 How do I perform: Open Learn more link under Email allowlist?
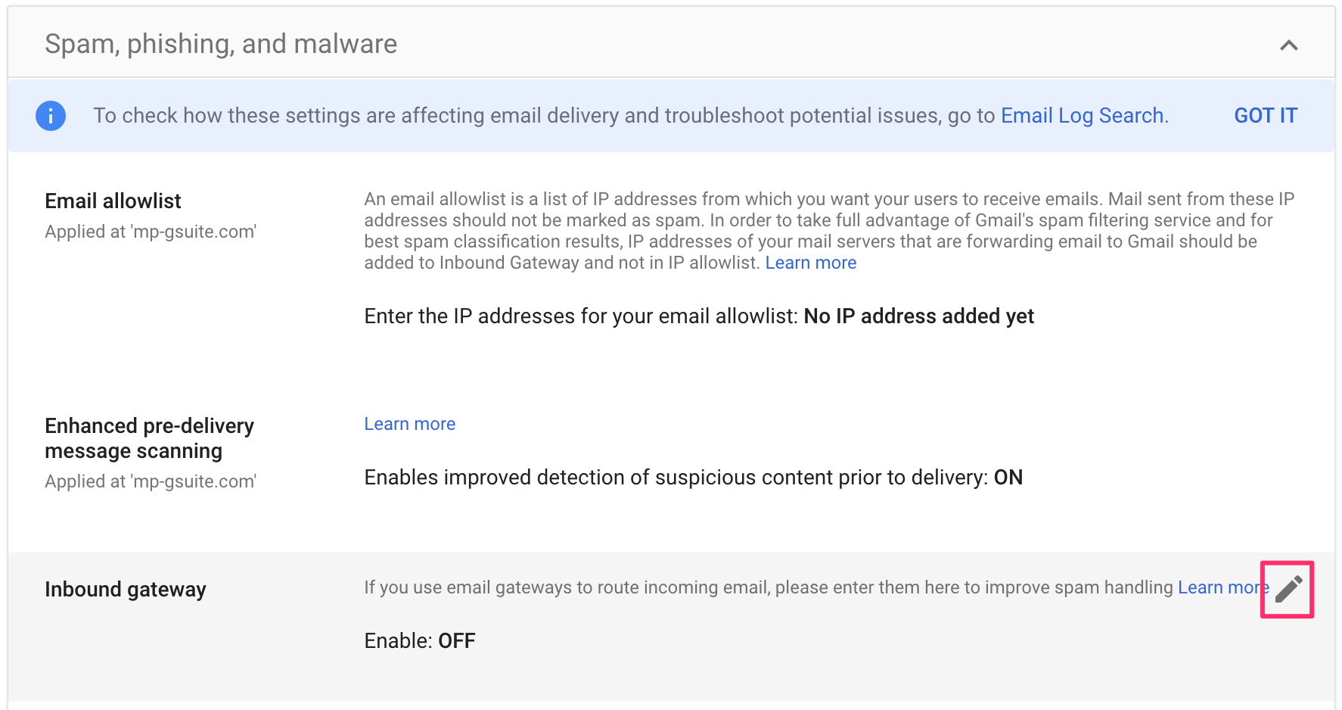click(x=810, y=263)
